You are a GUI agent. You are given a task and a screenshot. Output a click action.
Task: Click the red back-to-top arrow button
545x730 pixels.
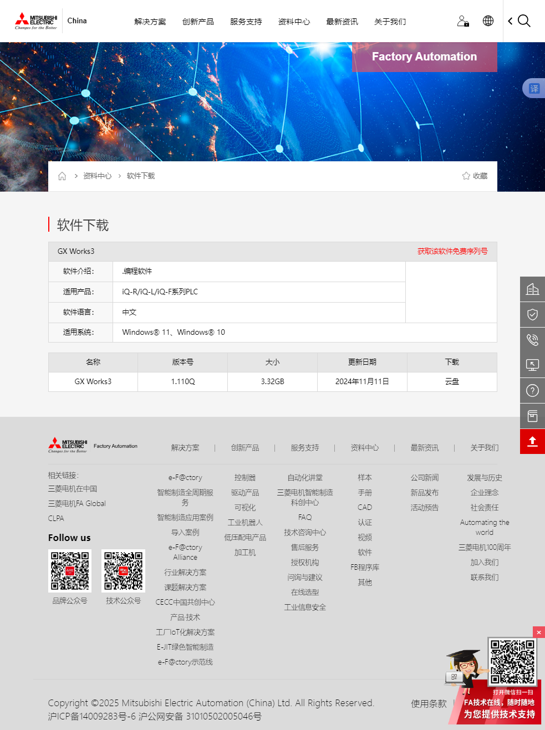click(532, 441)
